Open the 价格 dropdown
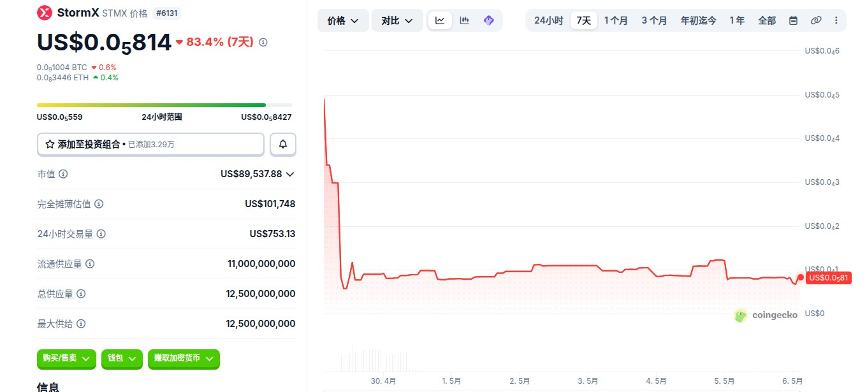 pyautogui.click(x=343, y=20)
